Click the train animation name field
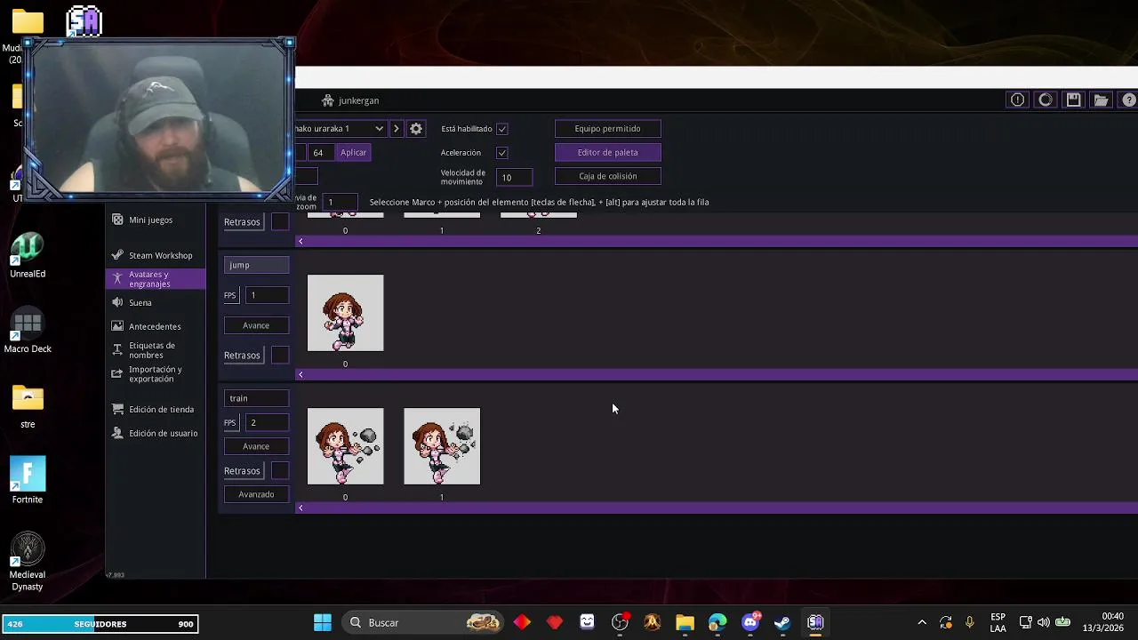The width and height of the screenshot is (1138, 640). click(x=256, y=398)
